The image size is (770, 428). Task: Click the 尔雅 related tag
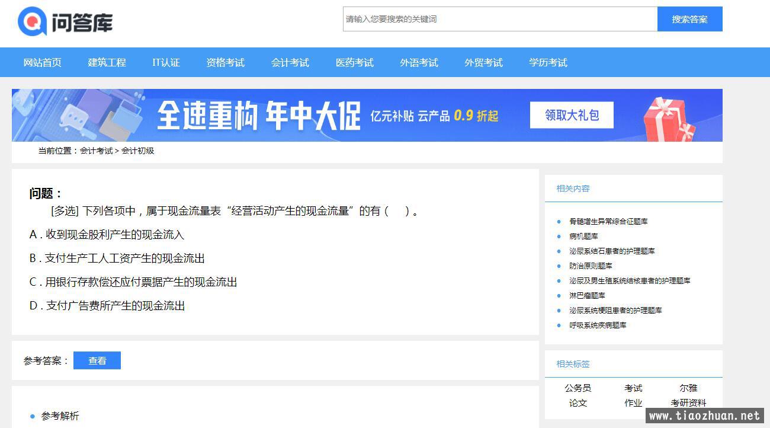tap(688, 388)
